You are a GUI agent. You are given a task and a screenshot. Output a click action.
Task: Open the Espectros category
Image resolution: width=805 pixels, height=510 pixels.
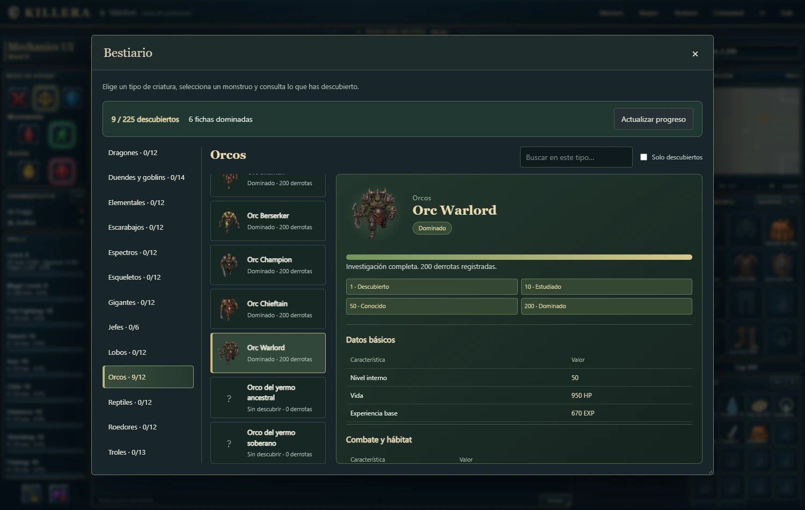pyautogui.click(x=148, y=252)
